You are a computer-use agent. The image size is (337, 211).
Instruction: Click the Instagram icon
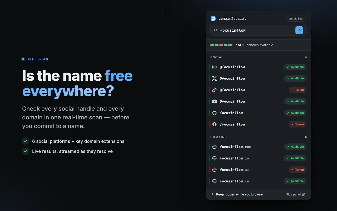pyautogui.click(x=215, y=67)
